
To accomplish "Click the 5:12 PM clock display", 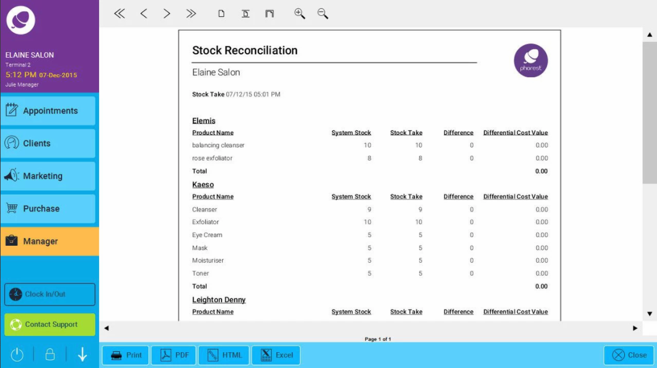I will [21, 75].
